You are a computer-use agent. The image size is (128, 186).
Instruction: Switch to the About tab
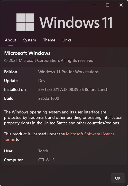click(11, 40)
